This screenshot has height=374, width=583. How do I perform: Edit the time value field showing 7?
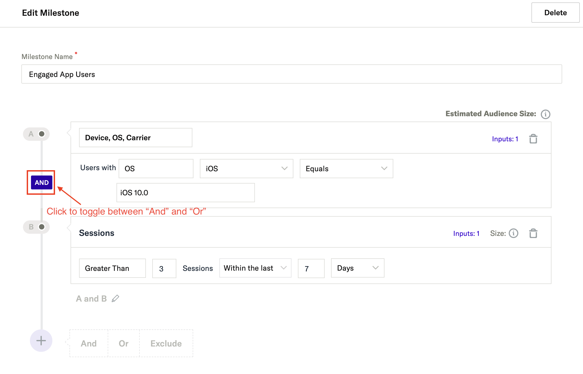(x=311, y=268)
